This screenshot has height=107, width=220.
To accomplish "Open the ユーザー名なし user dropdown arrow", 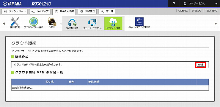I will [216, 4].
